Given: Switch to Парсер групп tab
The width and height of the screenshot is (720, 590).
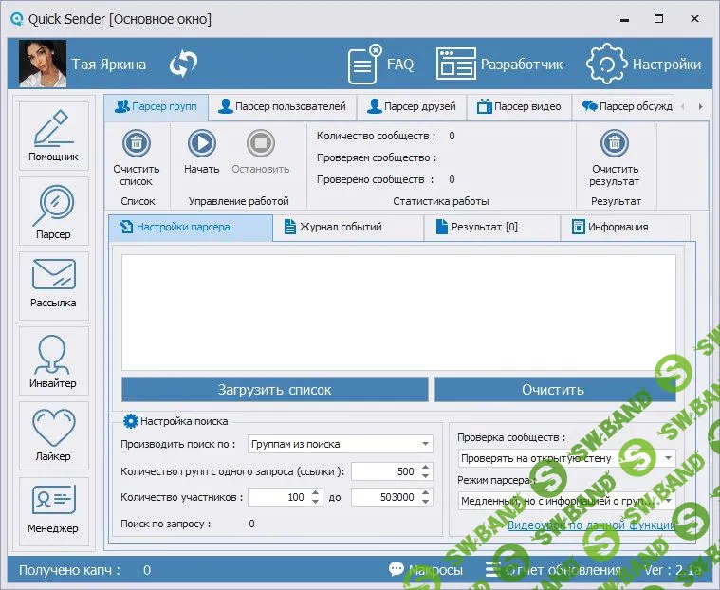Looking at the screenshot, I should tap(157, 106).
